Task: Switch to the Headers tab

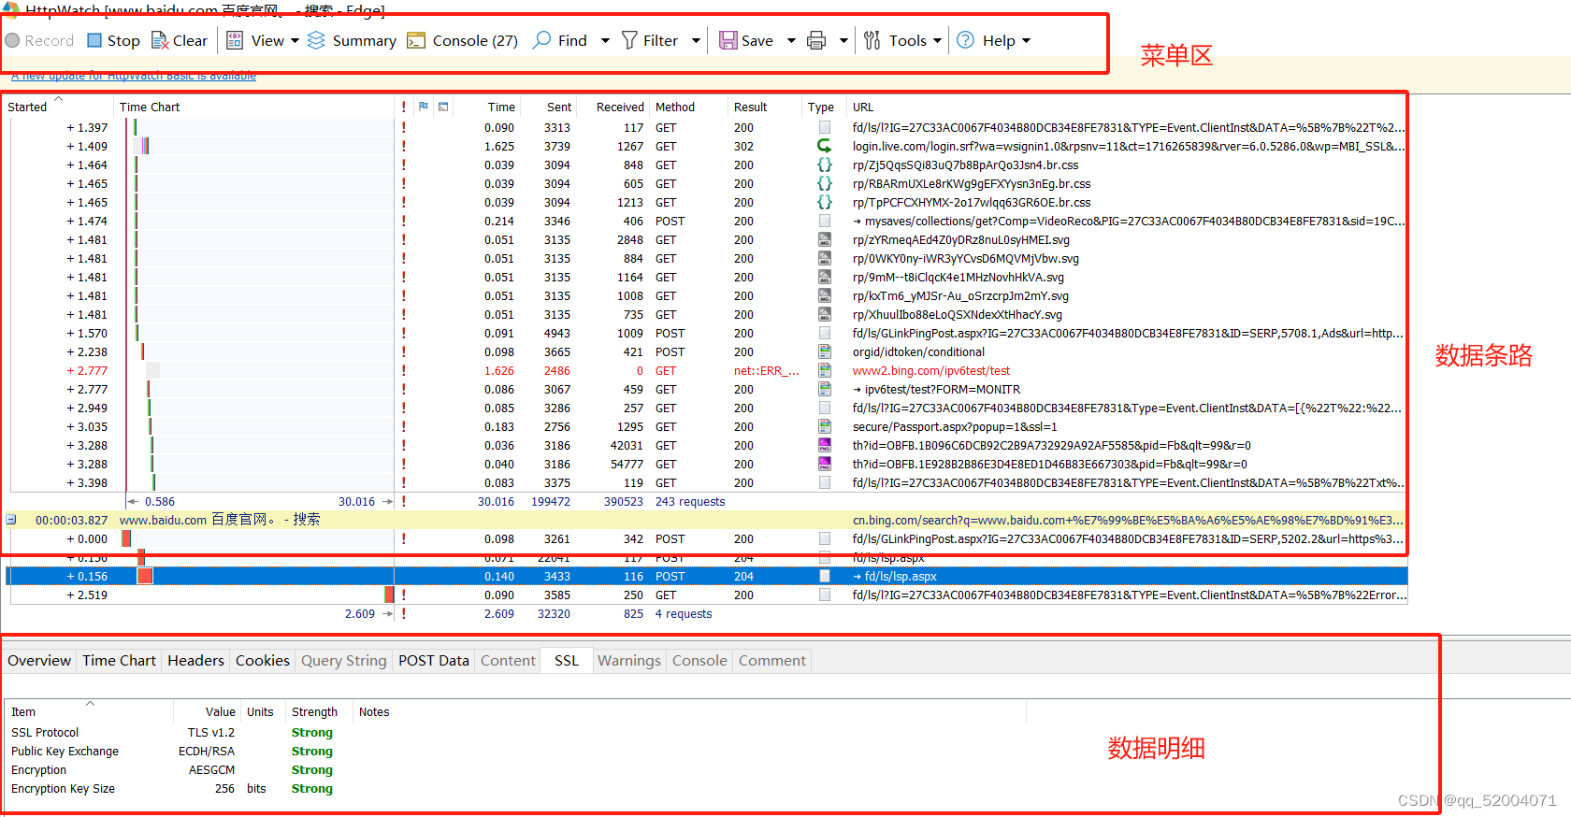Action: tap(195, 660)
